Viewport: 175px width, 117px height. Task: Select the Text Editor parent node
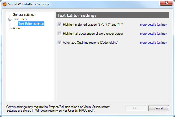[20, 19]
